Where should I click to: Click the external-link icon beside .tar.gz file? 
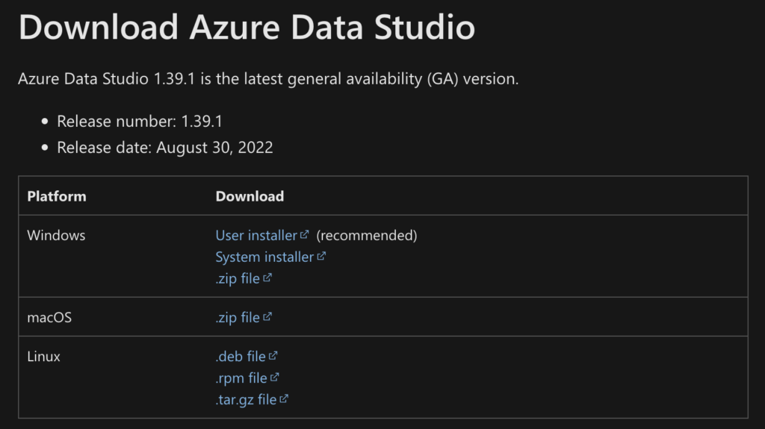pyautogui.click(x=284, y=399)
